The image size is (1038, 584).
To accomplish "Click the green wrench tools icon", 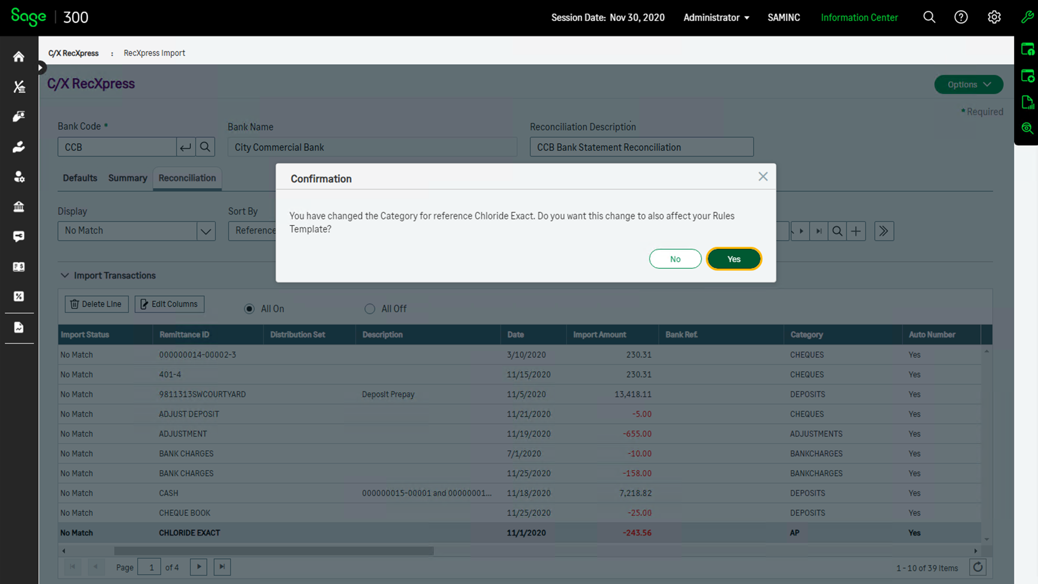I will pyautogui.click(x=1027, y=17).
